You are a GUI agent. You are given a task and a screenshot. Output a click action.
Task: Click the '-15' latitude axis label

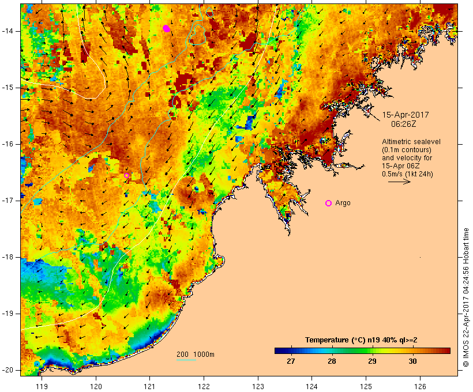click(7, 88)
